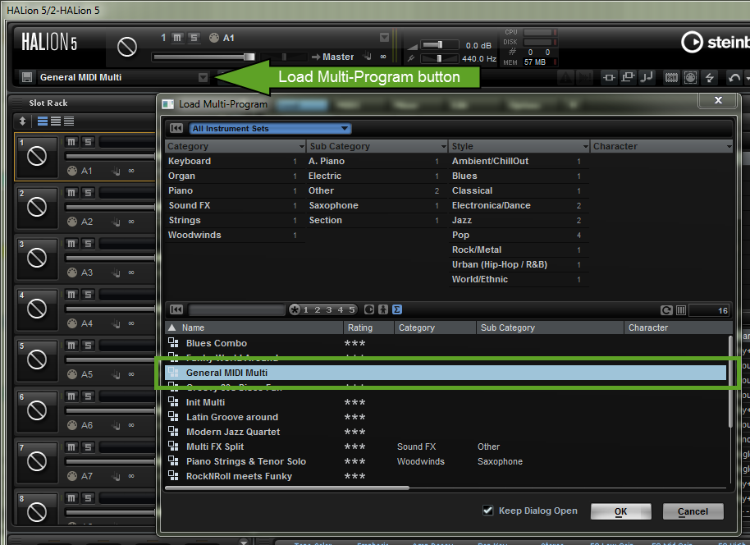Reset the results filter with rewind icon

pyautogui.click(x=176, y=309)
